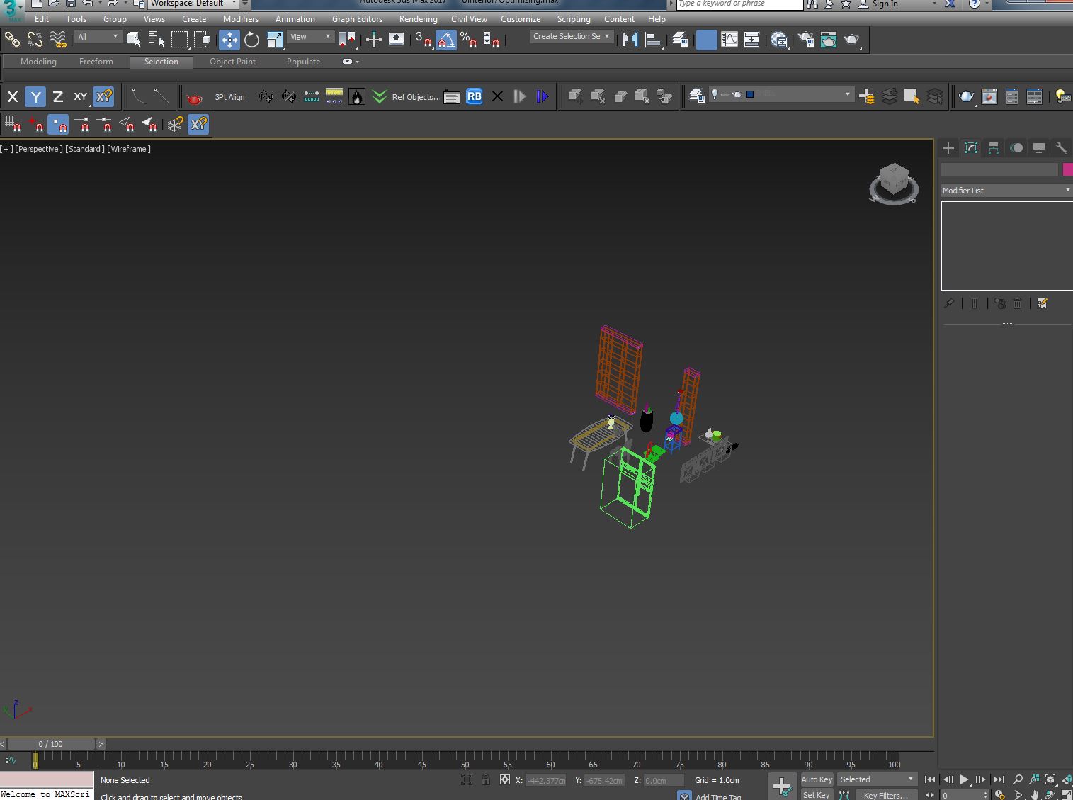Activate the Select and Rotate tool
Viewport: 1073px width, 800px height.
(x=251, y=39)
